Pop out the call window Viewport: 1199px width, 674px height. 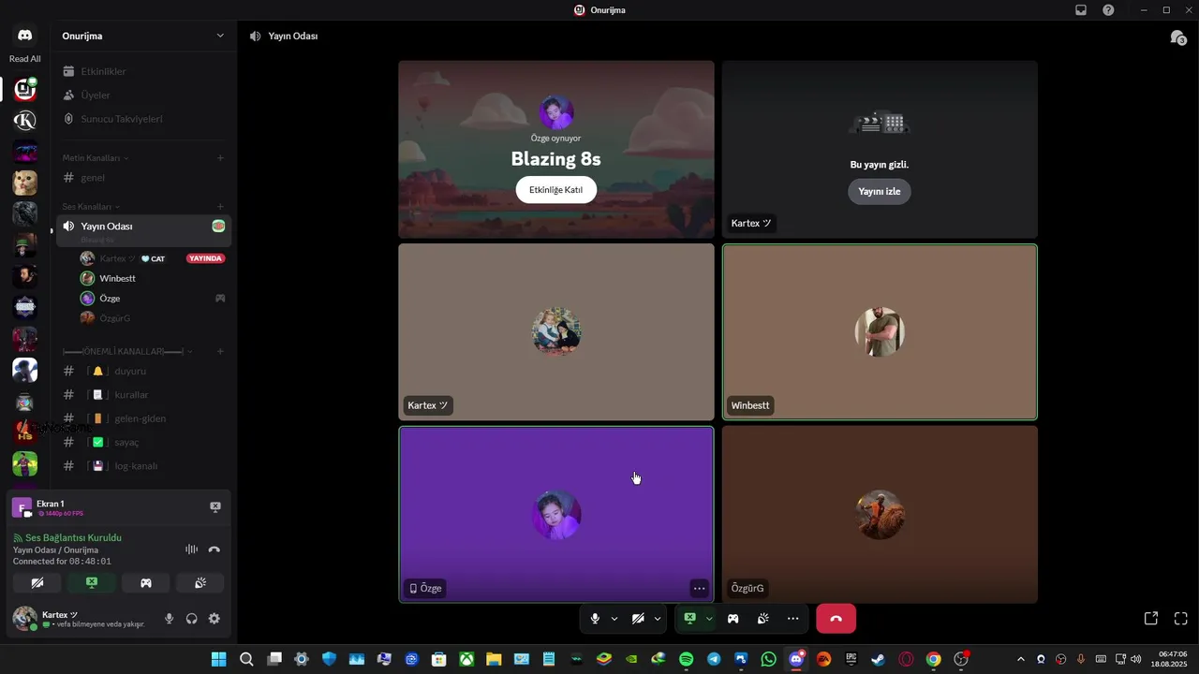(1151, 619)
